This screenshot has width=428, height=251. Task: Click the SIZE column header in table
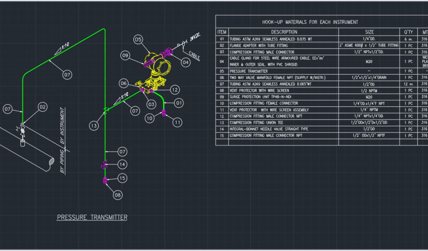click(x=369, y=32)
